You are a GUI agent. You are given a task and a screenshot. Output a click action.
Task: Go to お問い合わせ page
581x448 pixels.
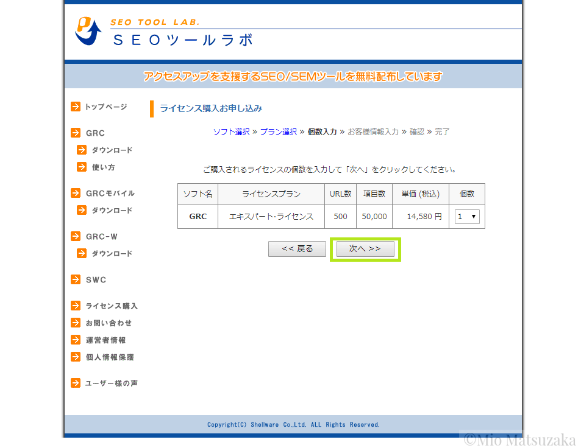[109, 323]
